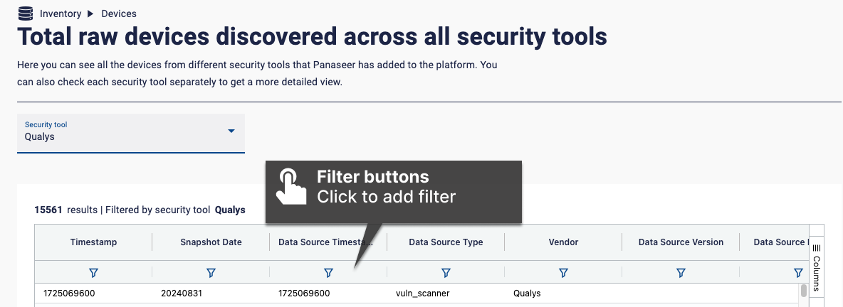Expand the Security tool dropdown arrow

point(231,131)
